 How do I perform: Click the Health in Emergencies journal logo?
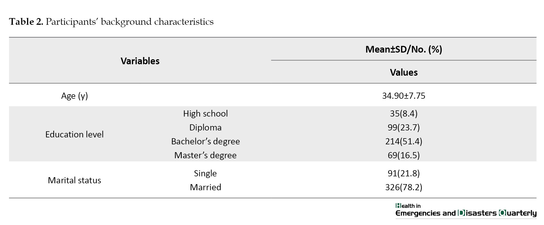click(x=466, y=210)
